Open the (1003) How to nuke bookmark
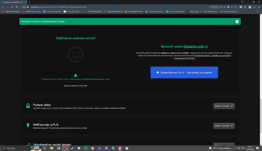Image resolution: width=262 pixels, height=151 pixels. [32, 12]
